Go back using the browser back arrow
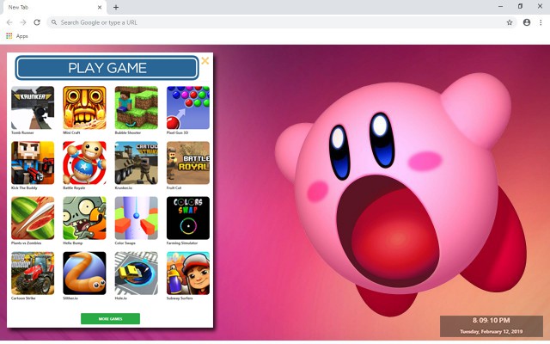The width and height of the screenshot is (550, 344). pyautogui.click(x=9, y=22)
